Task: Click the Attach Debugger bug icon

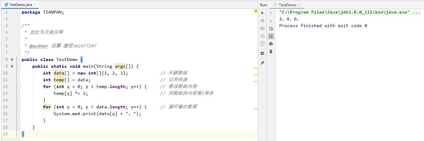Action: [262, 36]
